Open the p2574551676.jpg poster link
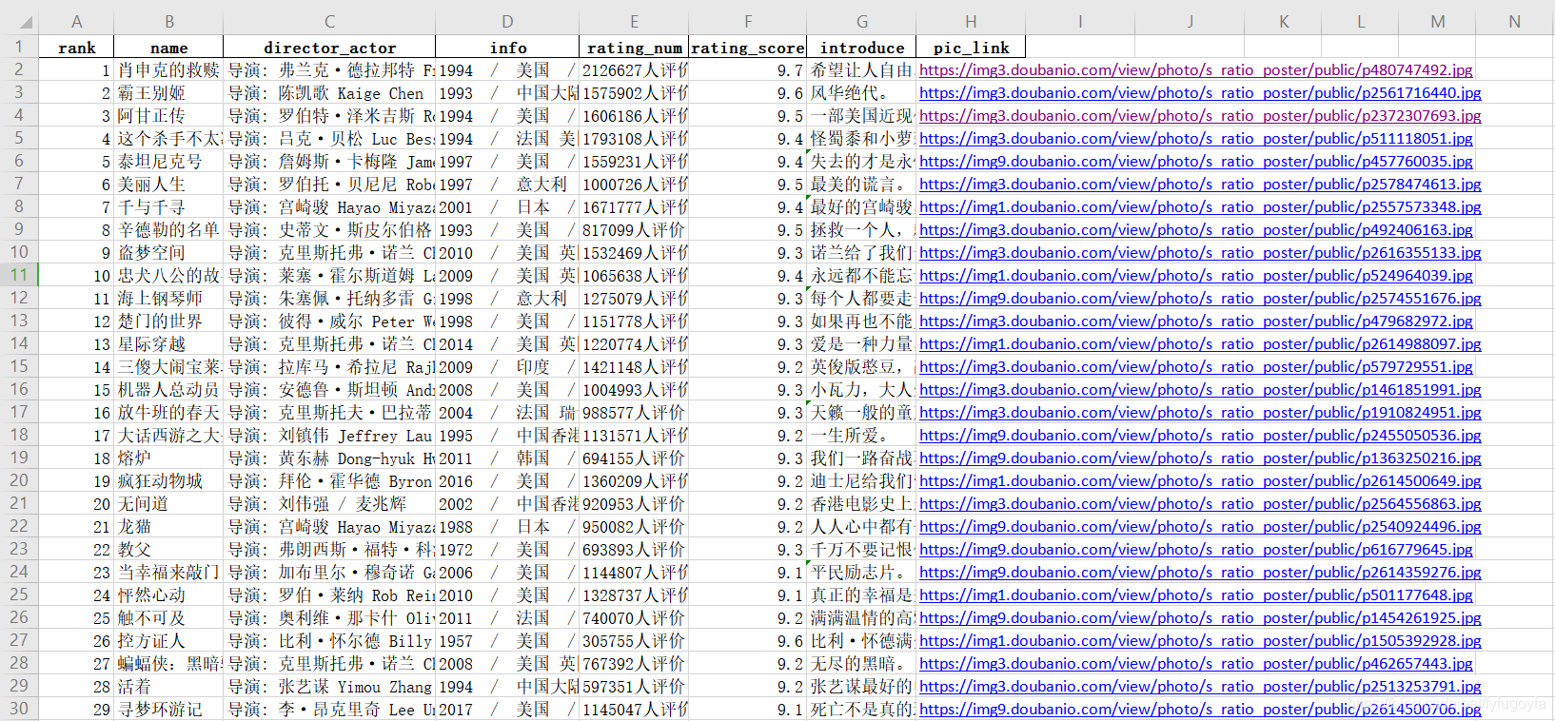The width and height of the screenshot is (1555, 721). (x=1200, y=299)
